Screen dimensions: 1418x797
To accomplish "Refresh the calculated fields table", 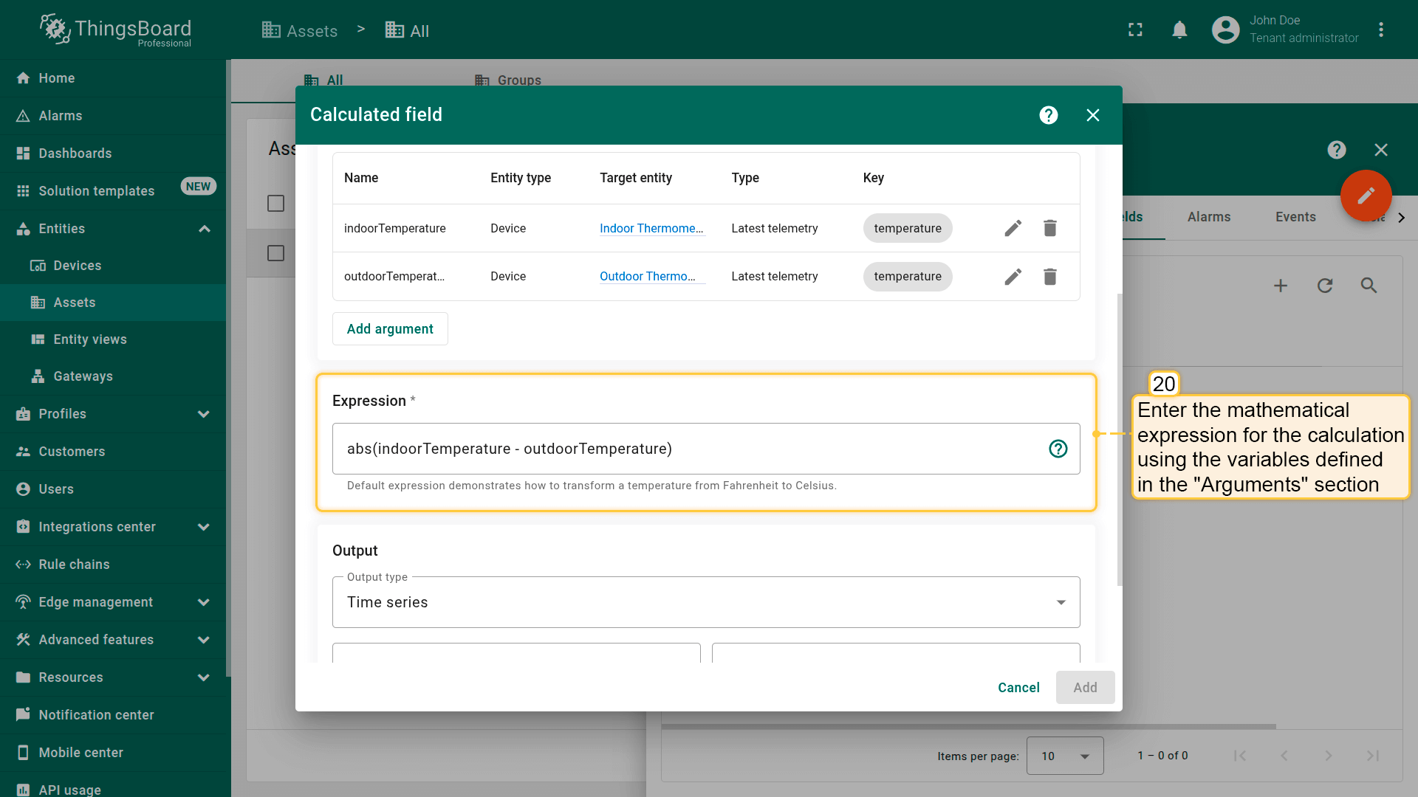I will [1324, 286].
